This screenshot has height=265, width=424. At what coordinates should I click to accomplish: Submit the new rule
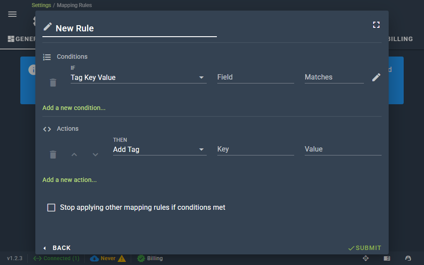coord(365,248)
